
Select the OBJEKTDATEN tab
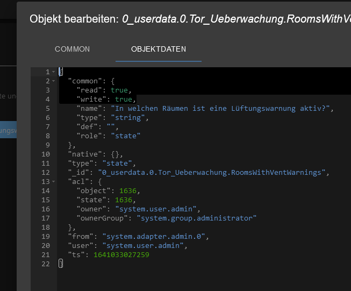(159, 49)
